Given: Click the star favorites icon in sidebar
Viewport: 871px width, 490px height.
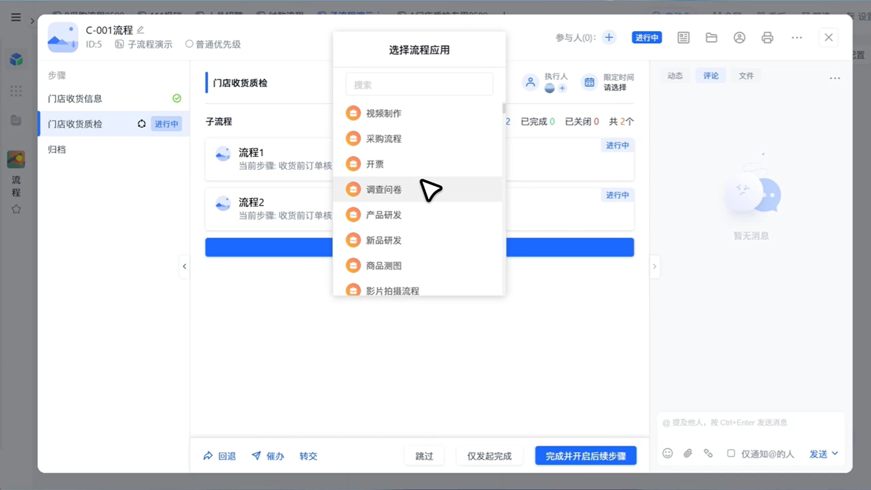Looking at the screenshot, I should [16, 209].
